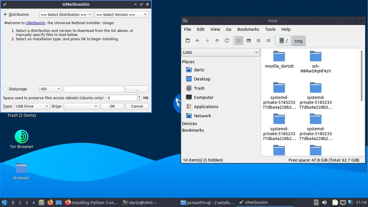Open Bookmarks menu in file manager
The width and height of the screenshot is (368, 207).
[x=248, y=29]
